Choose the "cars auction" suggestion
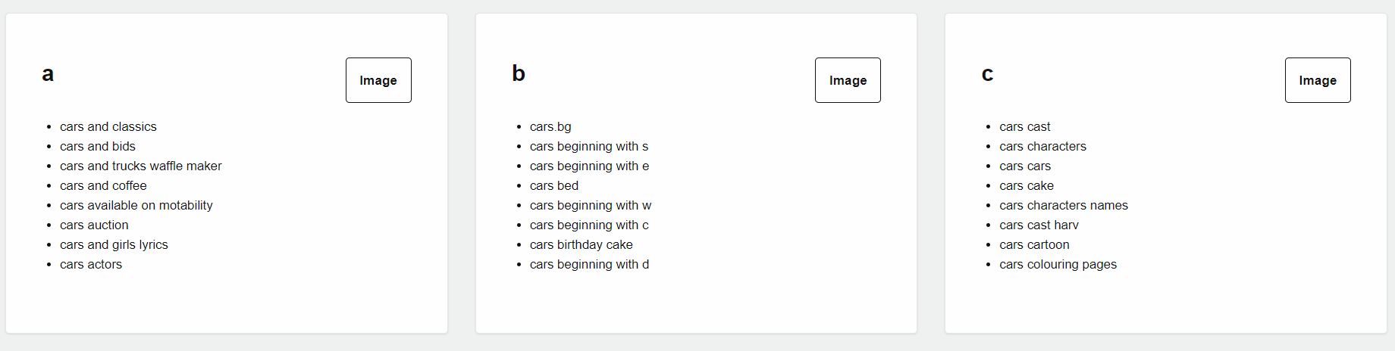 [94, 225]
